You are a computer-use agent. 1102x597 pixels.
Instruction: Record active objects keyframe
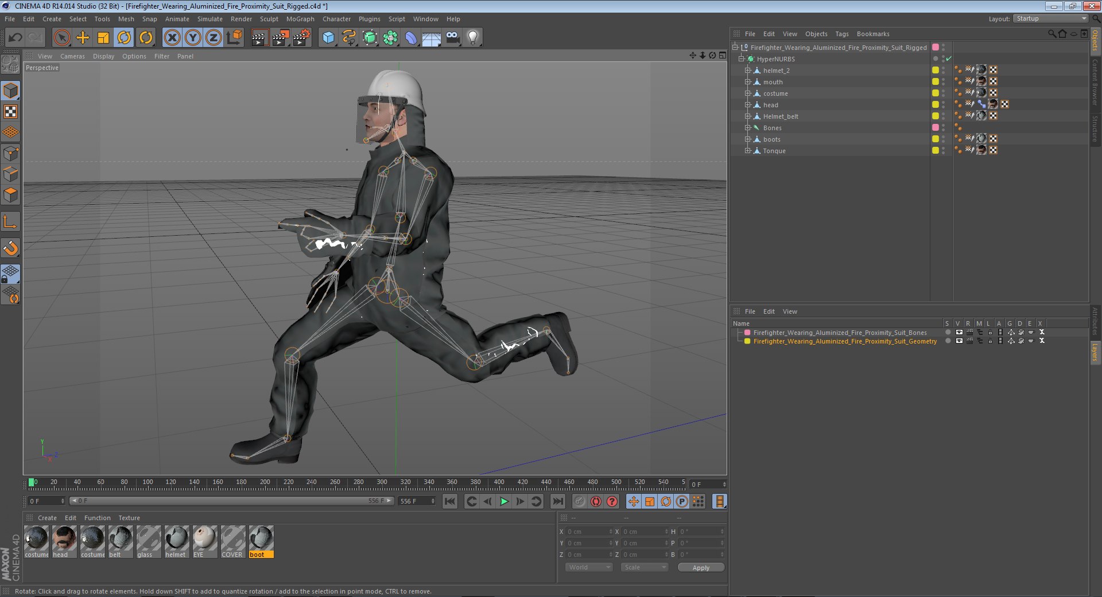(x=580, y=502)
